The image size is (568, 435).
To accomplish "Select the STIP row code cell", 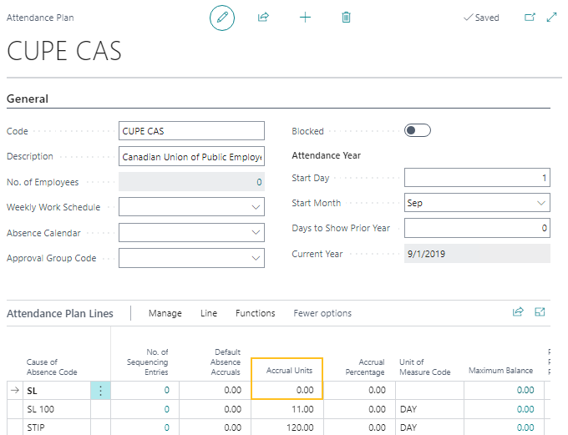I will (x=57, y=427).
